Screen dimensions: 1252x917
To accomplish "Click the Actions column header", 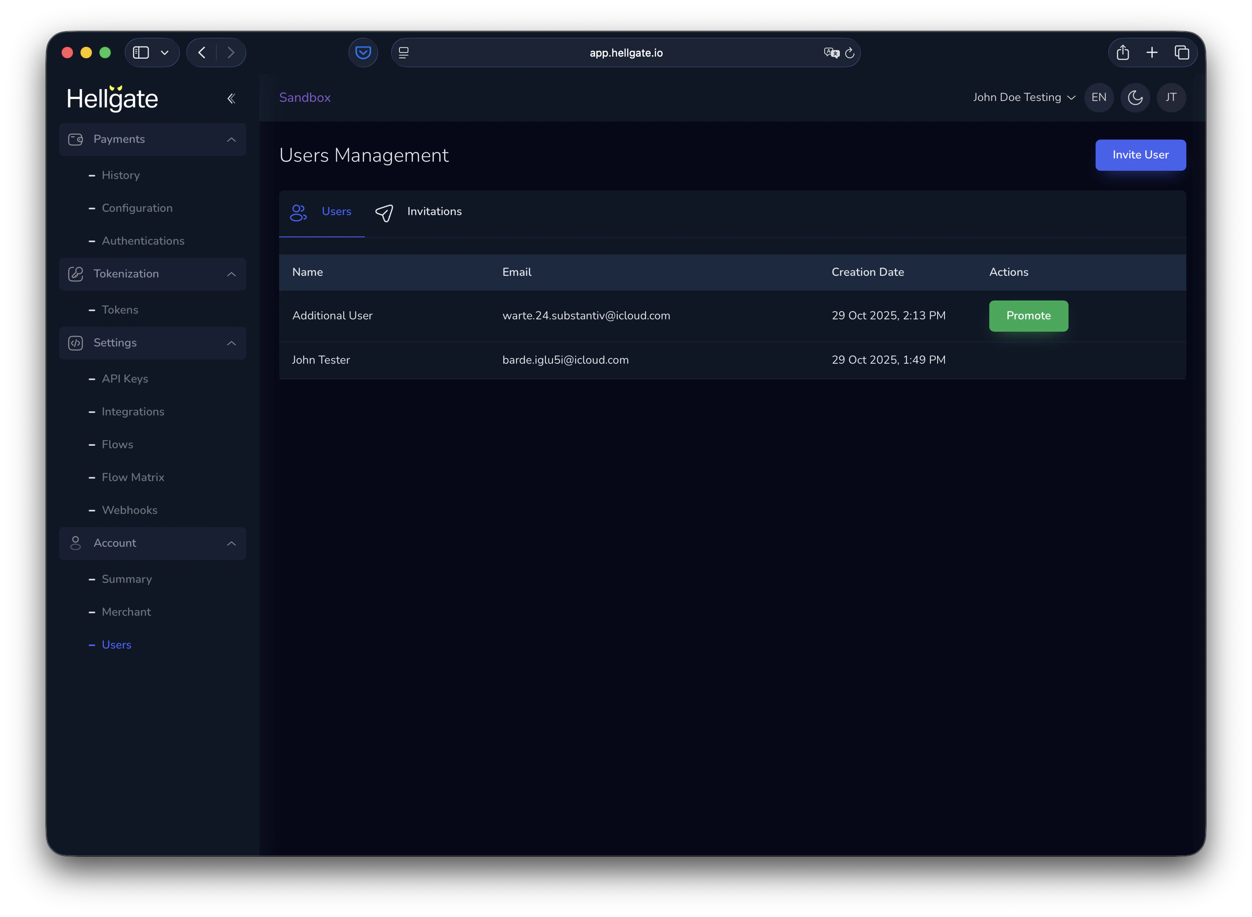I will 1008,272.
